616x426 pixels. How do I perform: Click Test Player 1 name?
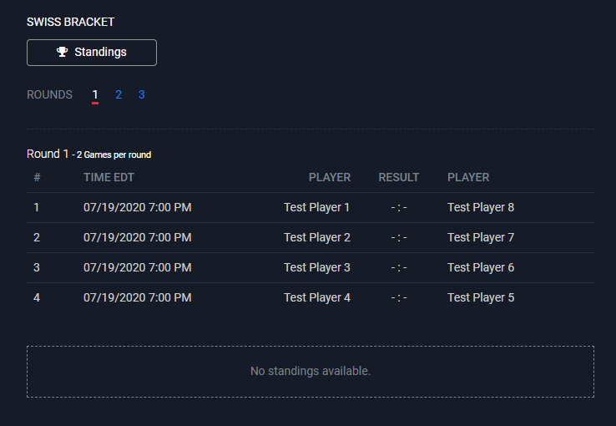click(317, 207)
